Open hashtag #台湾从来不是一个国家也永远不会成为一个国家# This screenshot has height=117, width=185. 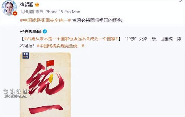point(71,39)
